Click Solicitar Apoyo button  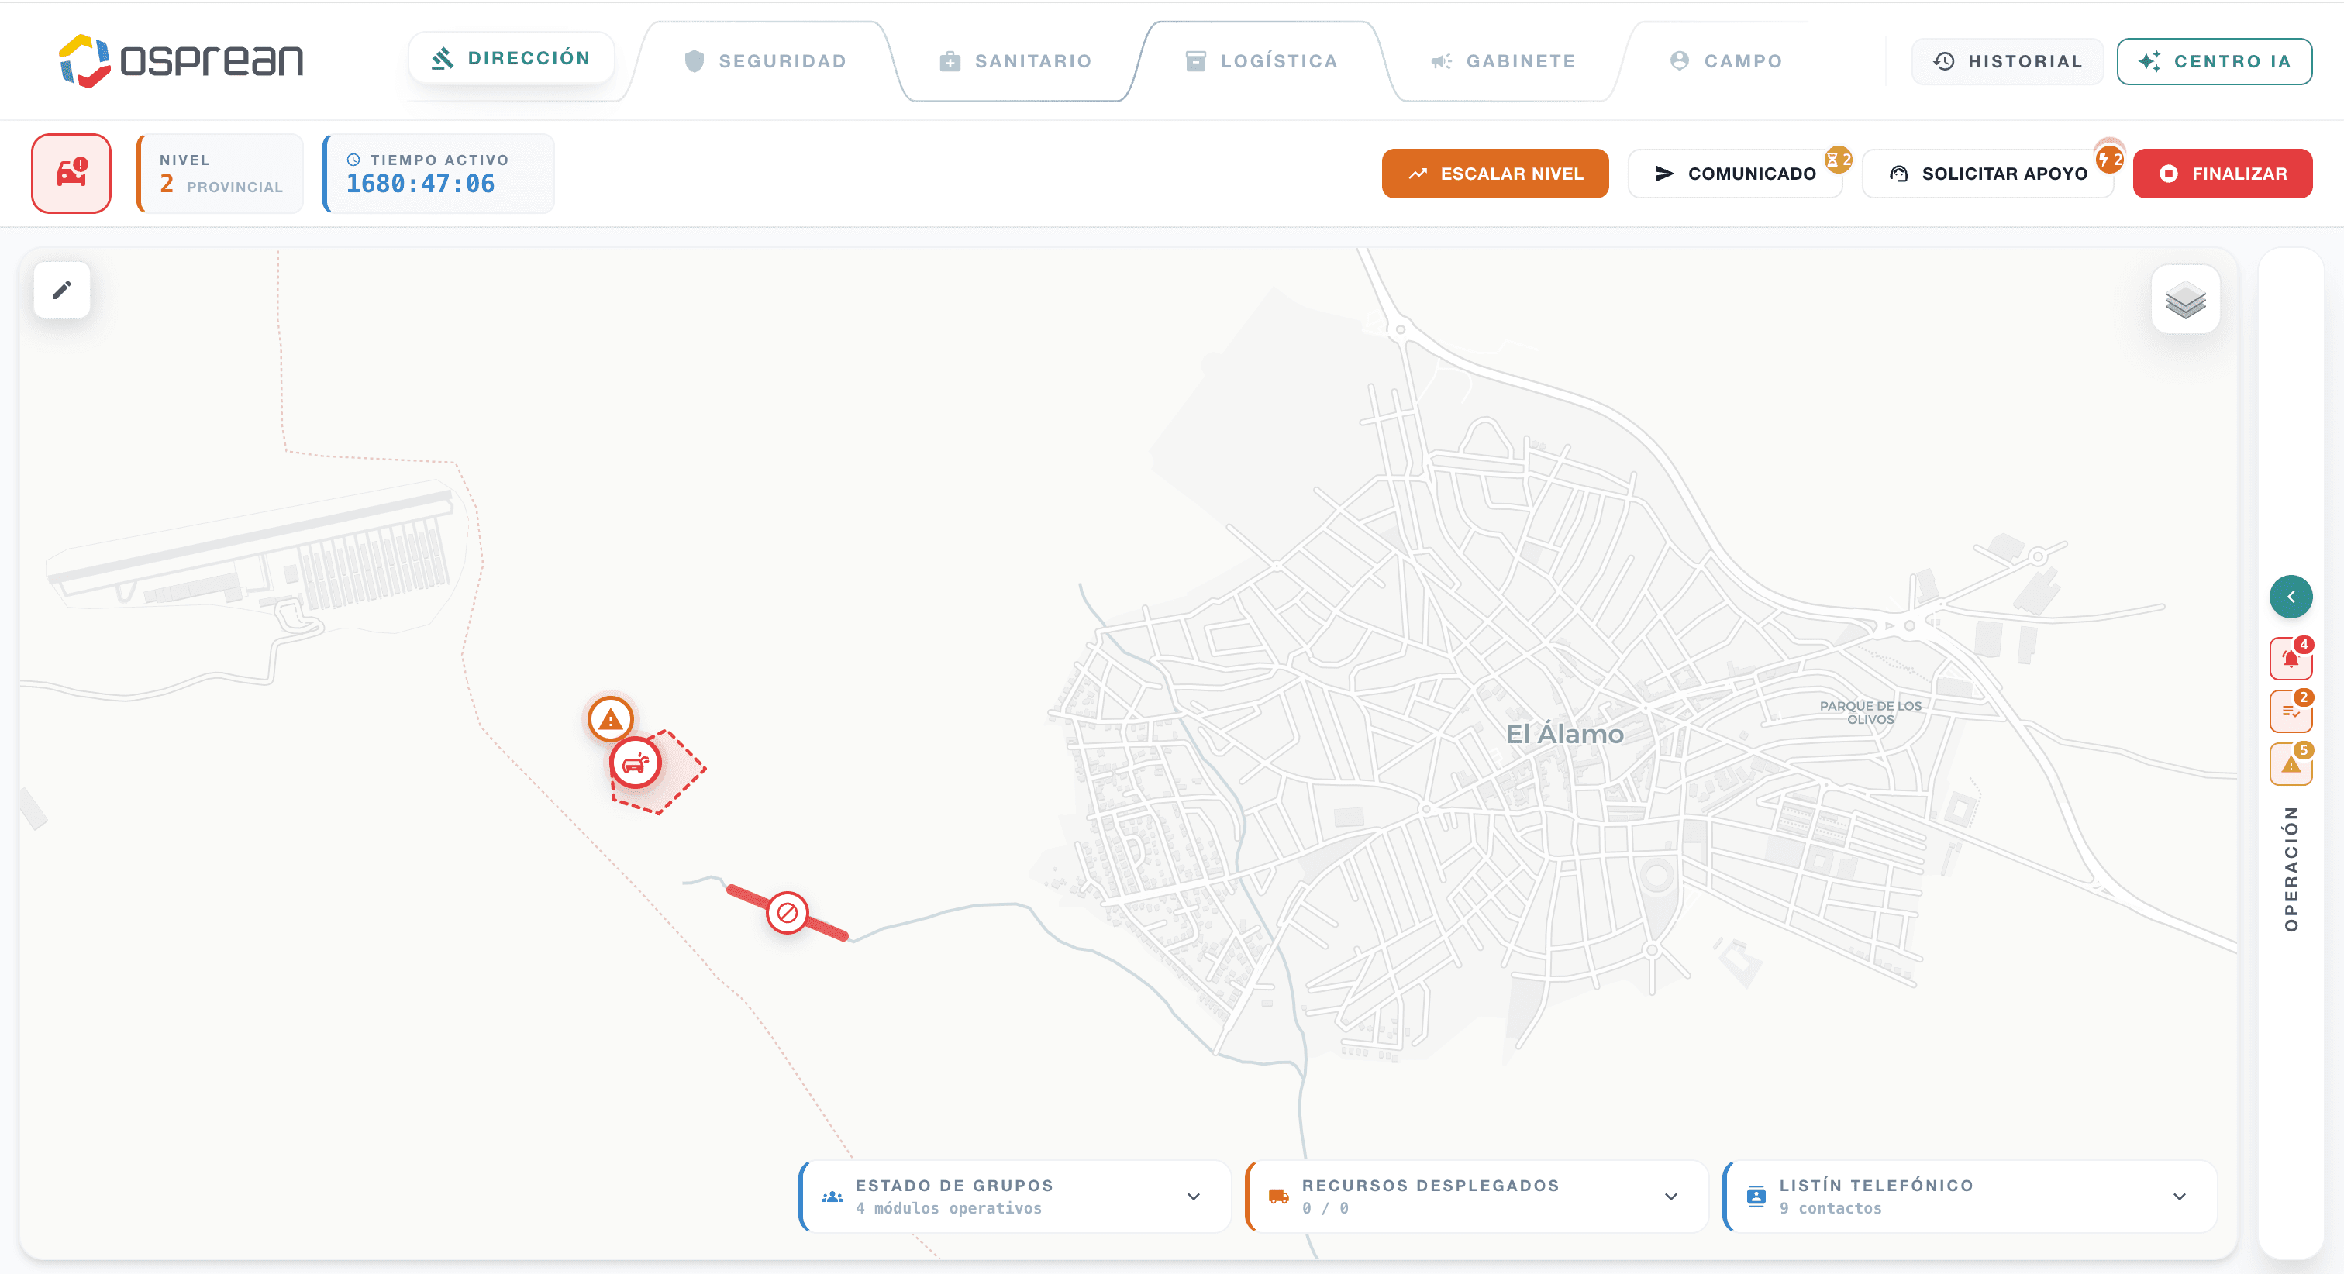(x=1987, y=173)
